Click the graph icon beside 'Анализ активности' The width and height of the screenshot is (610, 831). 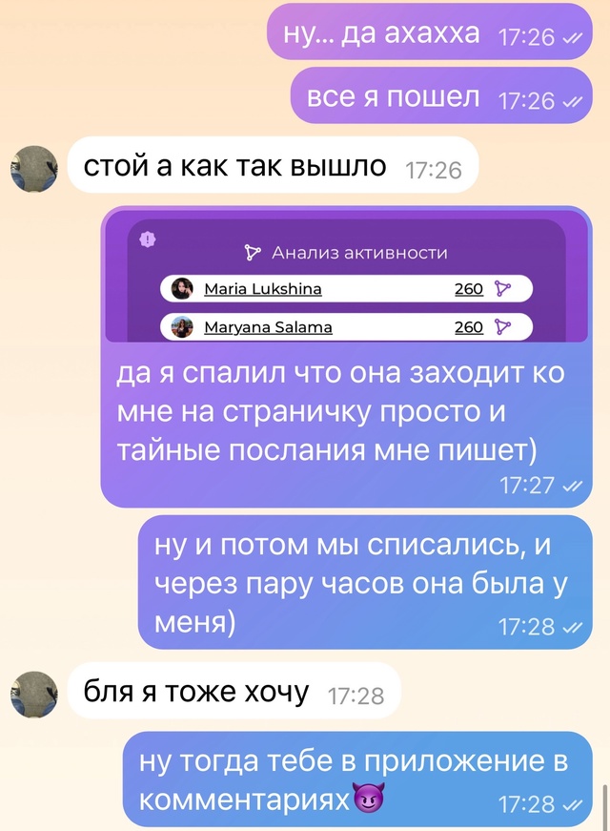point(253,253)
